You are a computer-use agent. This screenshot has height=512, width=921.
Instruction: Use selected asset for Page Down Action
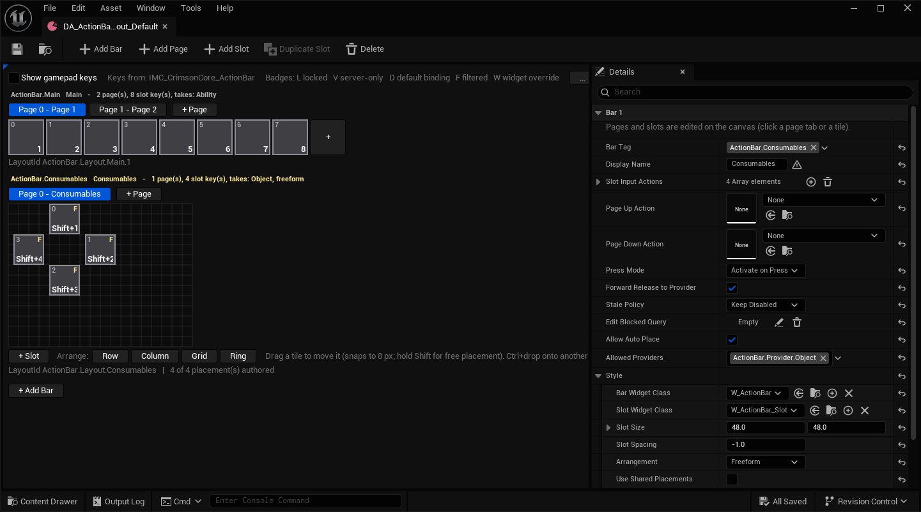771,252
